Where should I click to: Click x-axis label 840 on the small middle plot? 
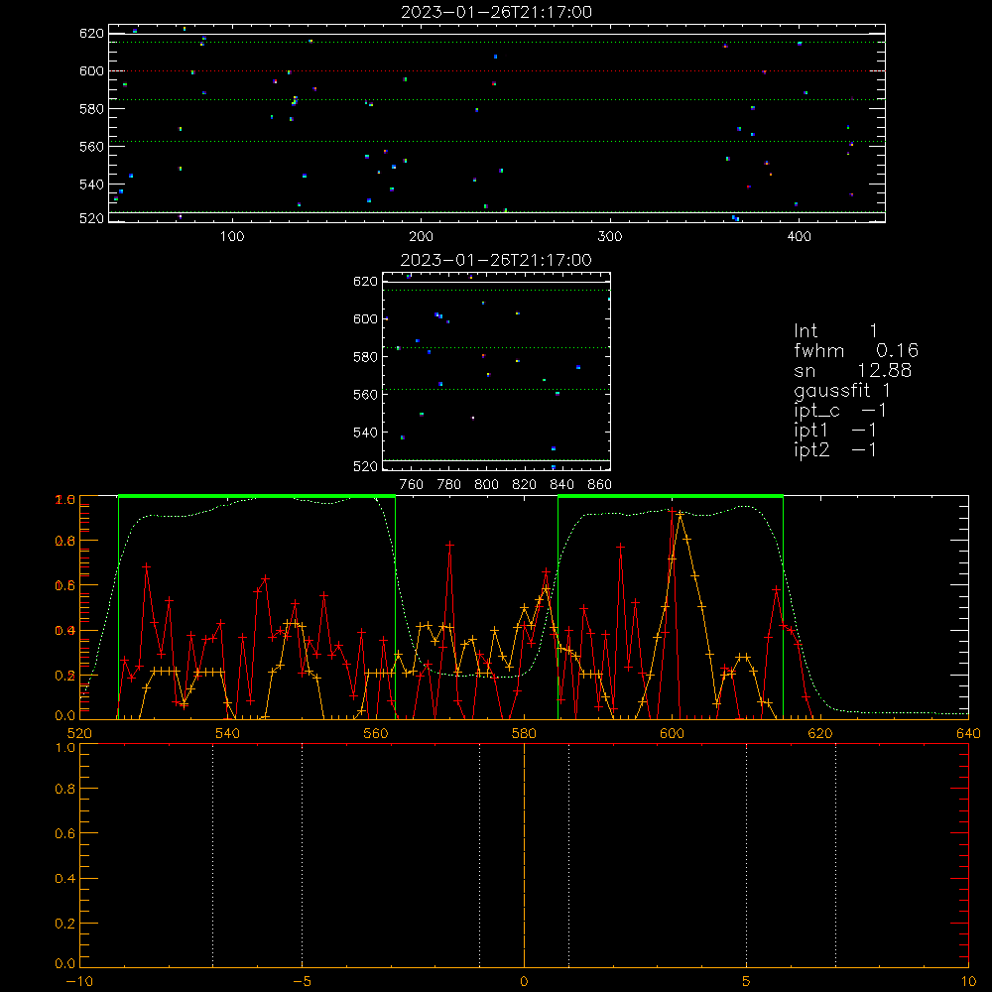562,485
